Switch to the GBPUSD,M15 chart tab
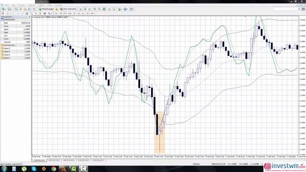Image resolution: width=306 pixels, height=172 pixels. coord(69,161)
